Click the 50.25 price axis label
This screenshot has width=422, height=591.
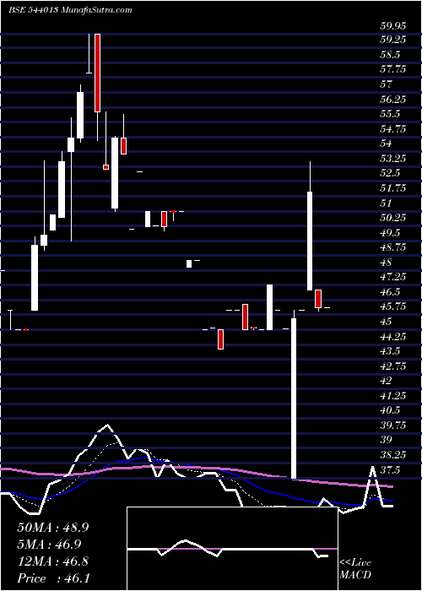coord(393,218)
